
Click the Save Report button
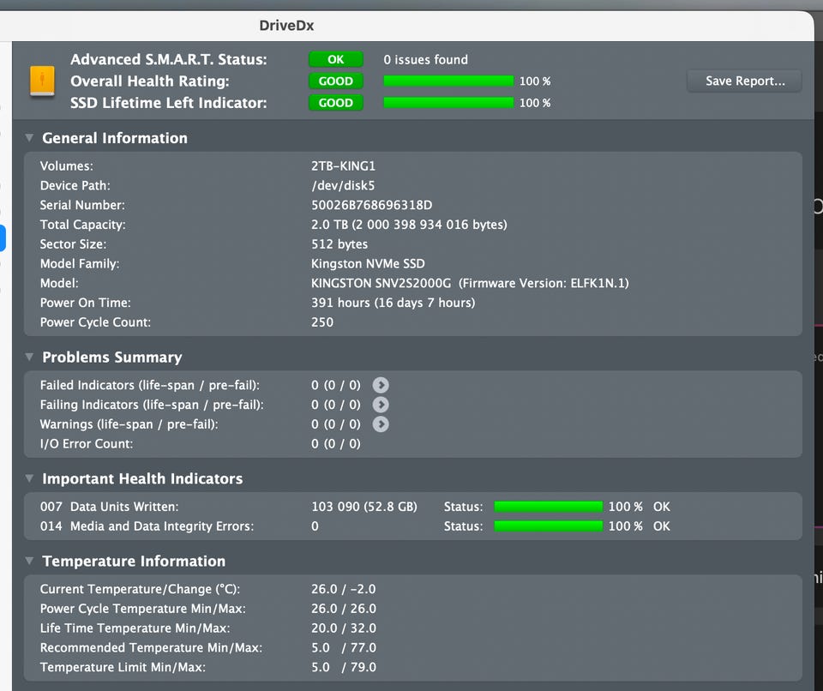[744, 81]
